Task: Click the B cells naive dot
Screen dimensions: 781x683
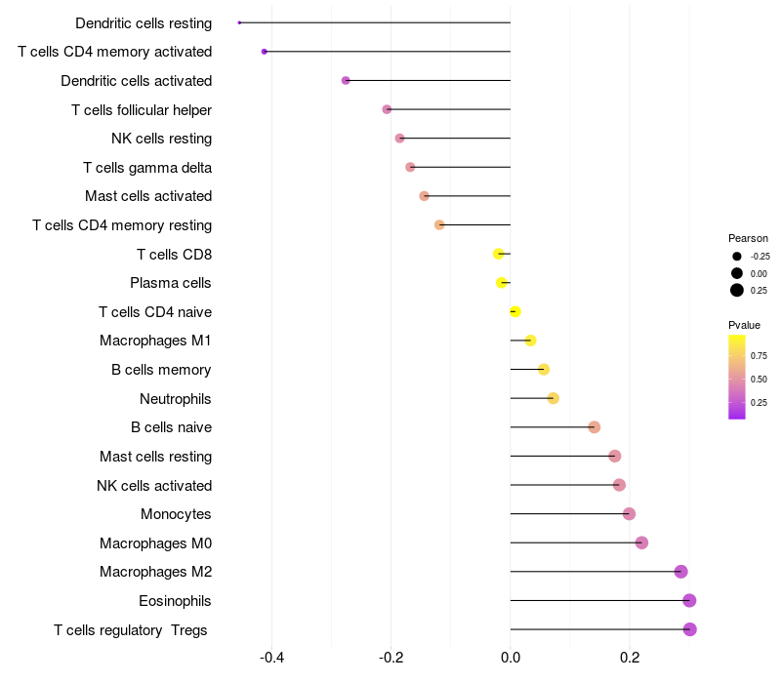Action: tap(594, 427)
